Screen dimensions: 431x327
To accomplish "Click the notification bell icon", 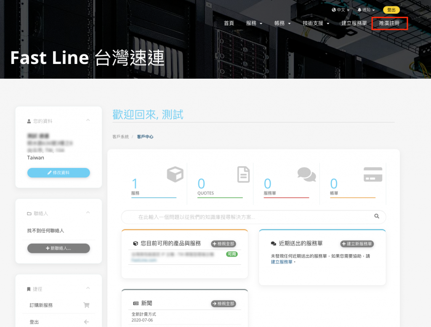I will tap(359, 10).
